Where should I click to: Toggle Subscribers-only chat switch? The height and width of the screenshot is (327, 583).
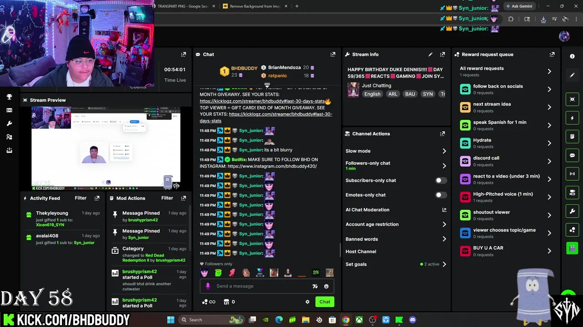click(440, 180)
